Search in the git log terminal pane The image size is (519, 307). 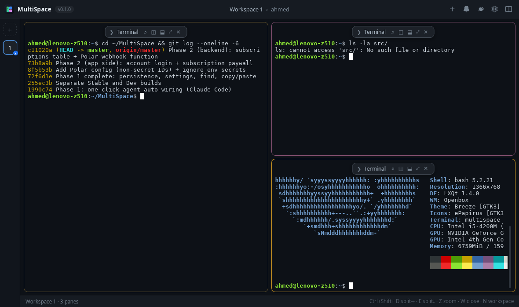pyautogui.click(x=145, y=32)
